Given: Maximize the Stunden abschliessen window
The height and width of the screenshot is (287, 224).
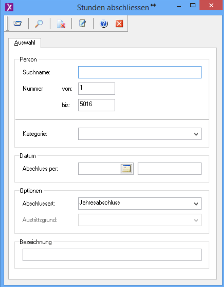Looking at the screenshot, I should tap(193, 6).
